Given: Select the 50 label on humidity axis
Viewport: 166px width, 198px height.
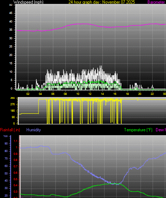Looking at the screenshot, I should pos(6,173).
